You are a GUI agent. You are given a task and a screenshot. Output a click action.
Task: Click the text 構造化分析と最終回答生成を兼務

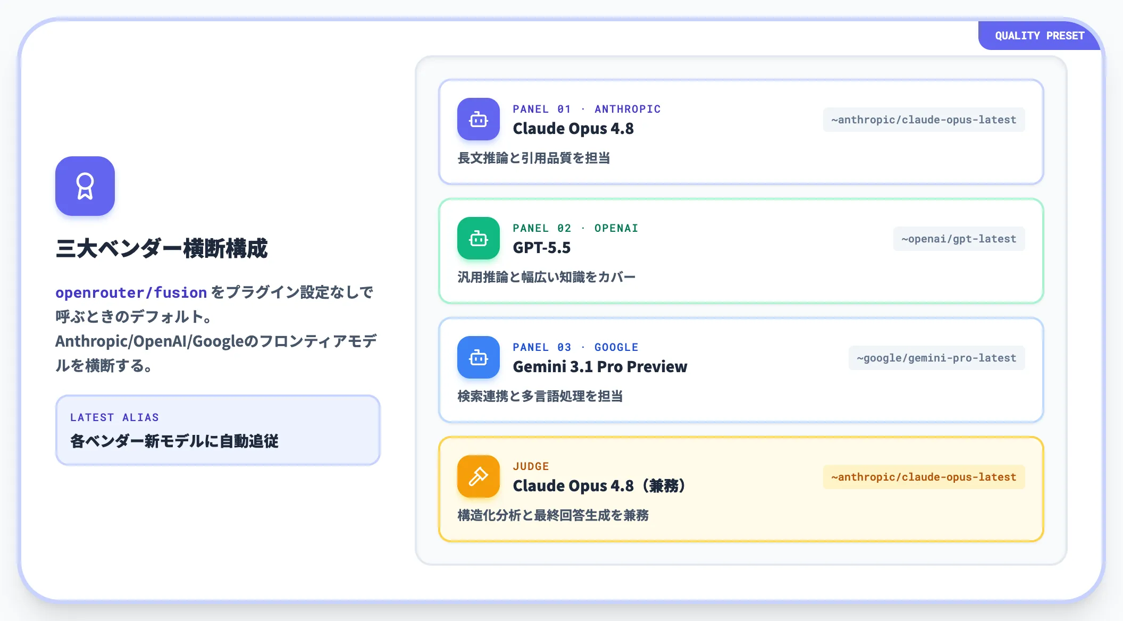tap(553, 515)
